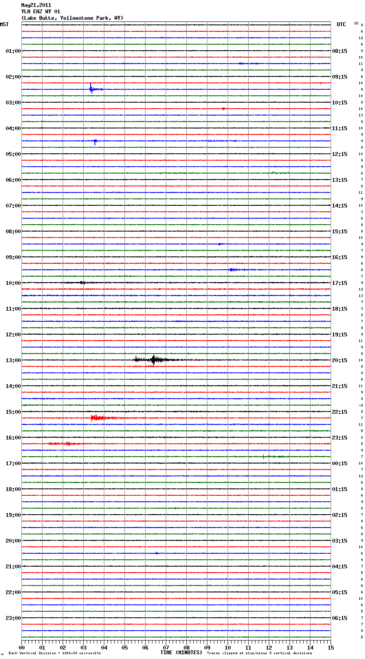365x659 pixels.
Task: Click the large black seismic event on 13:00 trace
Action: [155, 360]
